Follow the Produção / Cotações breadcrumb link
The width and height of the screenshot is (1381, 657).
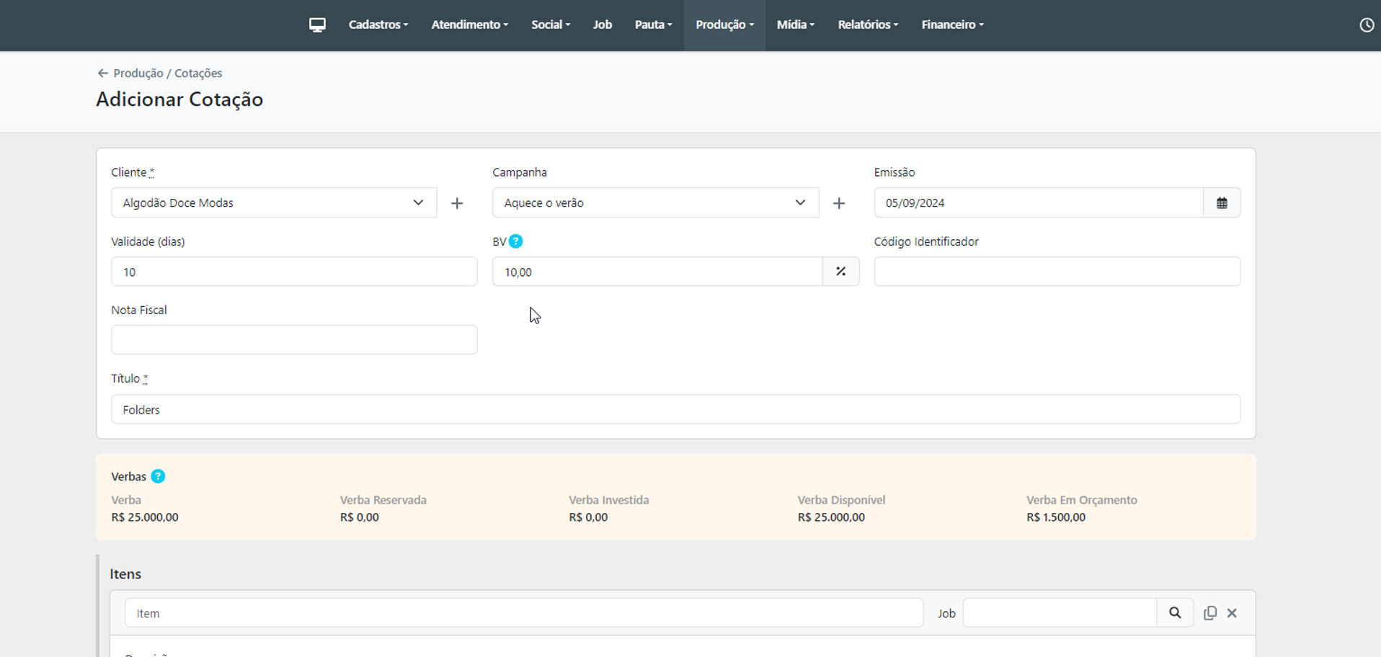coord(167,73)
